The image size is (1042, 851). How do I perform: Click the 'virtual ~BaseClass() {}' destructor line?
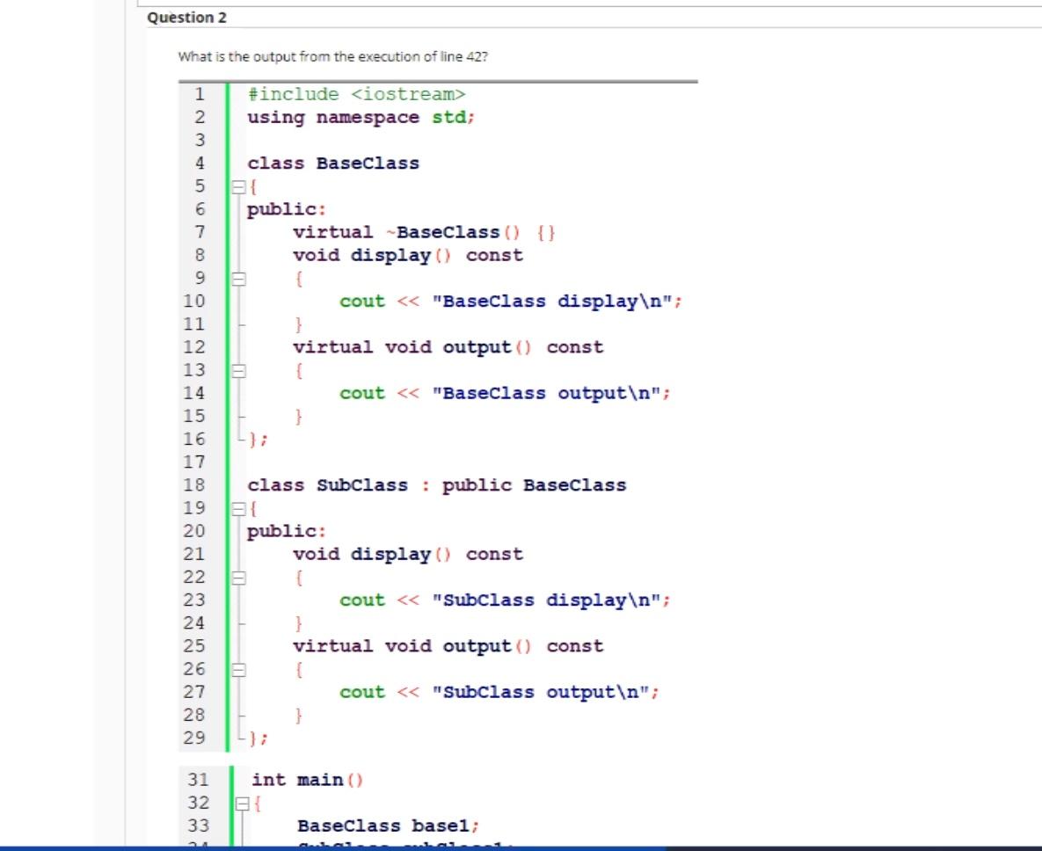tap(424, 231)
